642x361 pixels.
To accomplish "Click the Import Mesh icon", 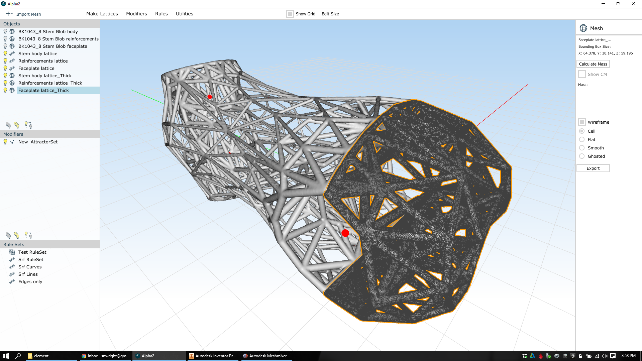I will [x=8, y=14].
